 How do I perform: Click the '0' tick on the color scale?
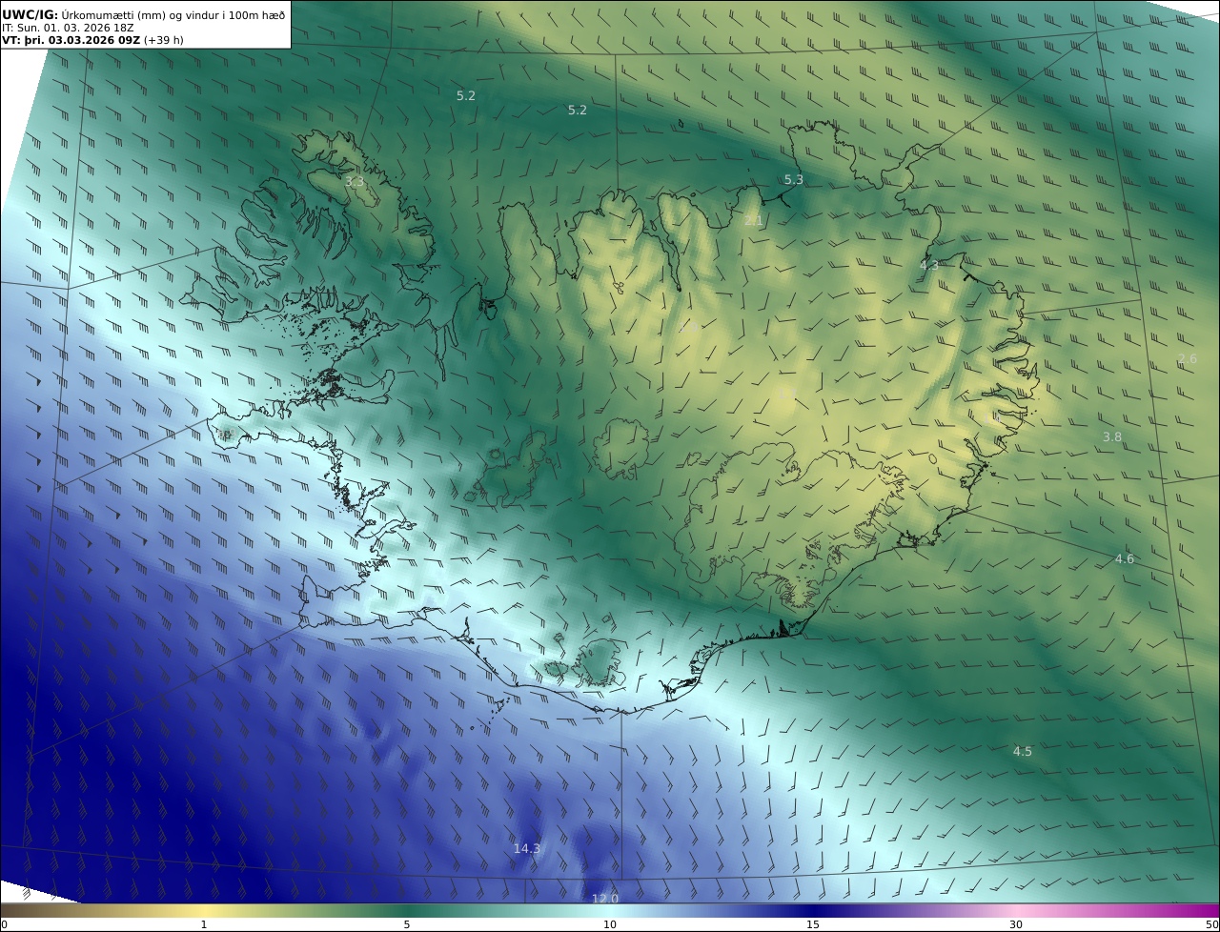[4, 924]
